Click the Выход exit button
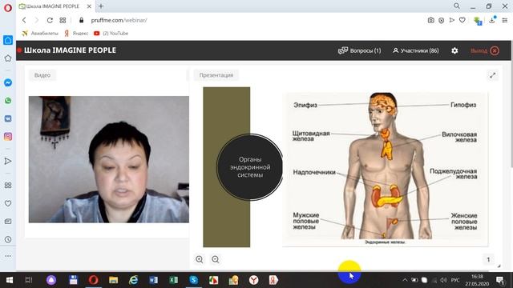The image size is (513, 288). 485,50
